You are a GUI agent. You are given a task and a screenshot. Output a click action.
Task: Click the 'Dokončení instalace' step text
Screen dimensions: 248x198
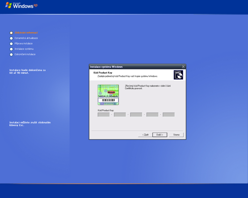[25, 54]
